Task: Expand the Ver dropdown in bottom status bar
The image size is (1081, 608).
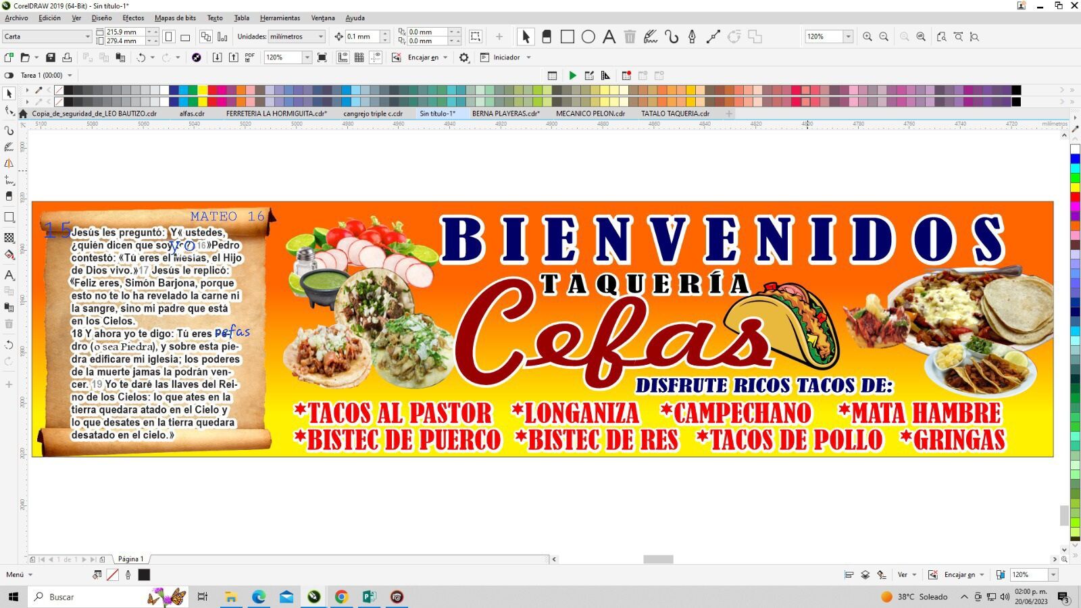Action: pyautogui.click(x=914, y=575)
